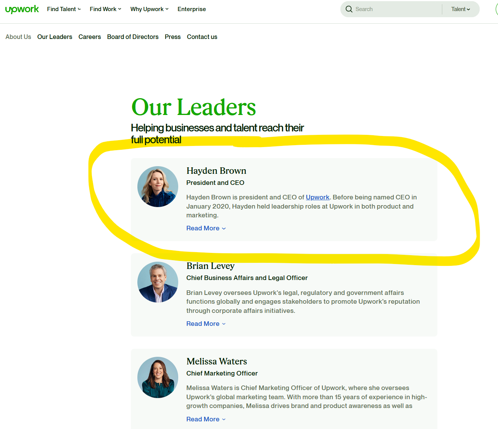Expand the Find Work menu

(x=105, y=9)
